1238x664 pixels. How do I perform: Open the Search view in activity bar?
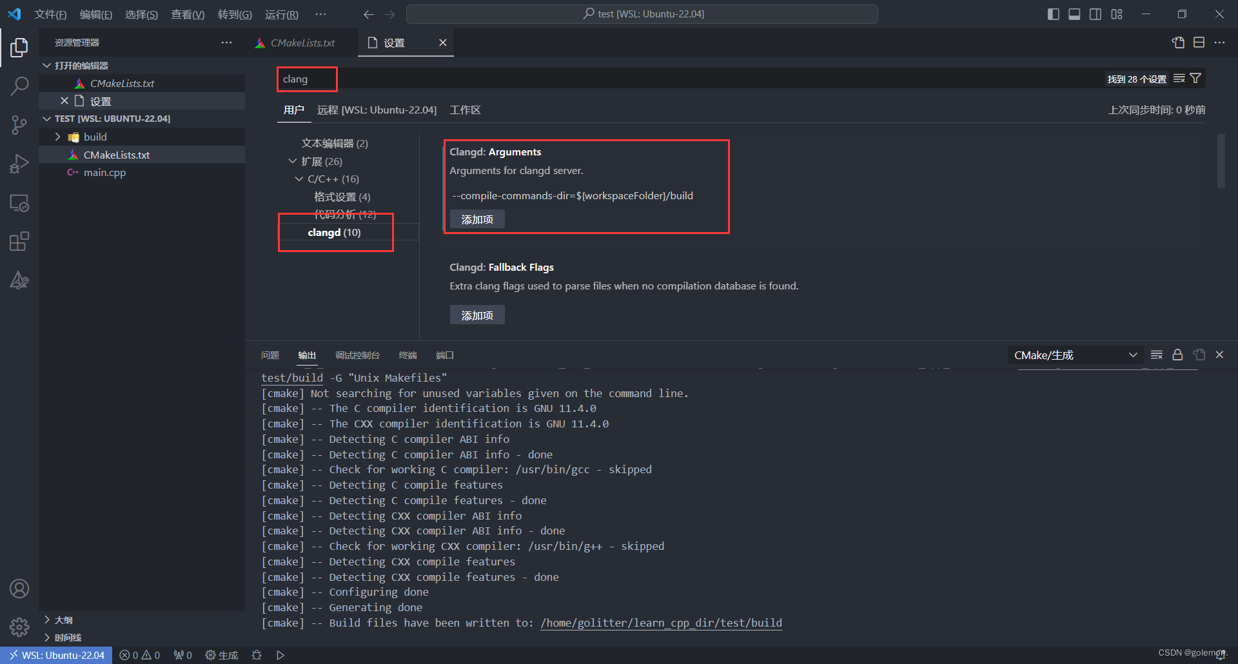pos(19,86)
